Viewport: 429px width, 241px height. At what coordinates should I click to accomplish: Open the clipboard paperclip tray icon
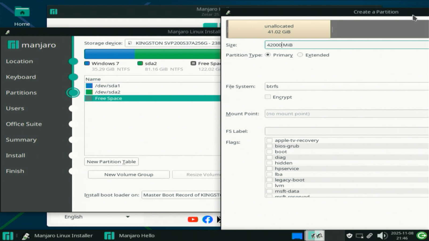click(x=370, y=236)
